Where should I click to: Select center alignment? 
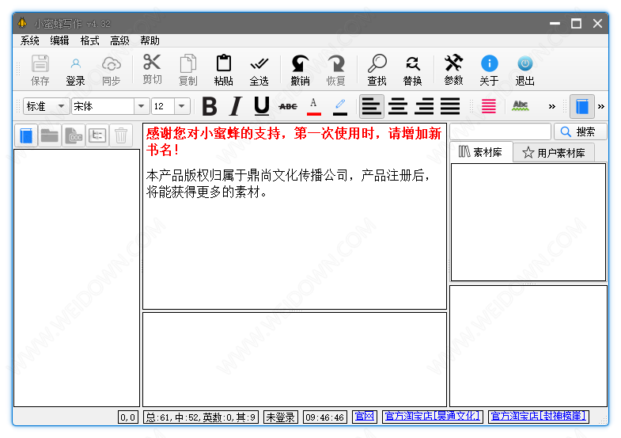click(x=398, y=106)
